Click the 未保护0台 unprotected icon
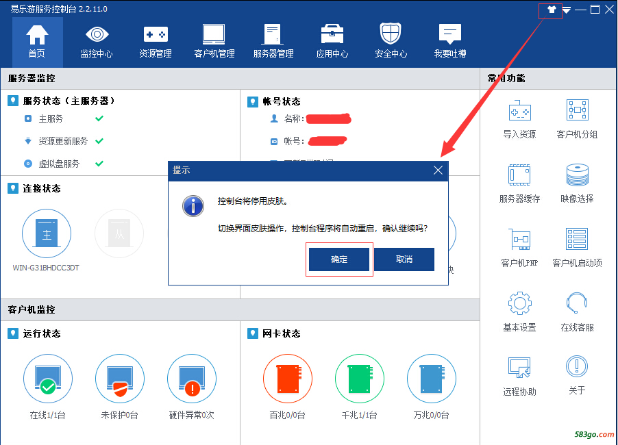Image resolution: width=618 pixels, height=445 pixels. tap(120, 379)
